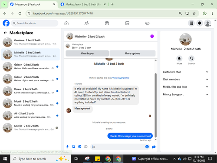Image resolution: width=217 pixels, height=163 pixels.
Task: Open the Ali - 2 bed 2 bath conversation
Action: click(30, 115)
